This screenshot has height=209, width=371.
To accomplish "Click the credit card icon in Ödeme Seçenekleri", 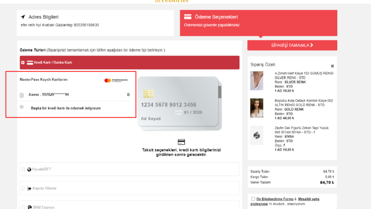I will tap(188, 17).
